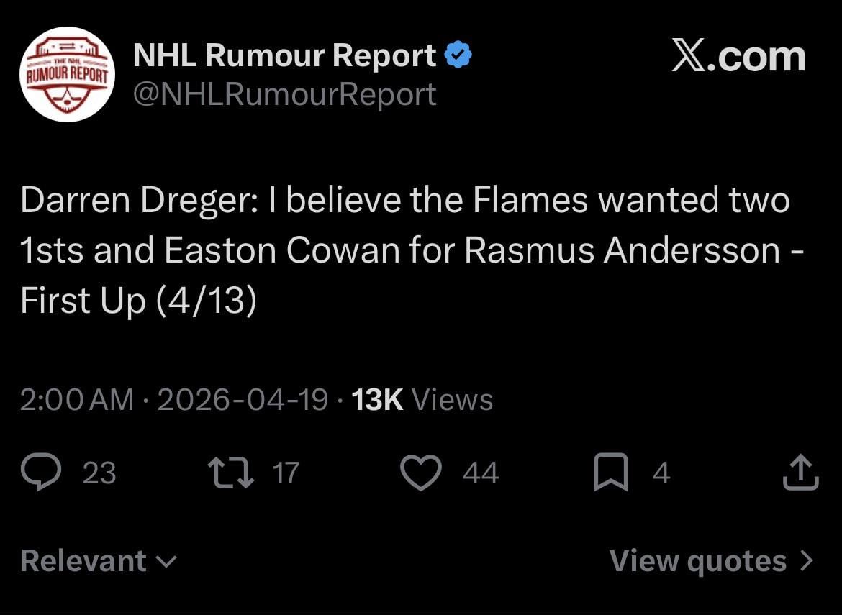Click the X.com logo
The height and width of the screenshot is (615, 842).
(x=738, y=56)
